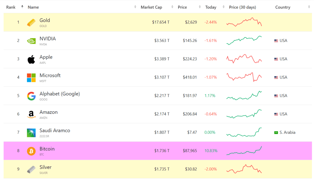
Task: Click the Microsoft logo icon
Action: click(x=31, y=78)
